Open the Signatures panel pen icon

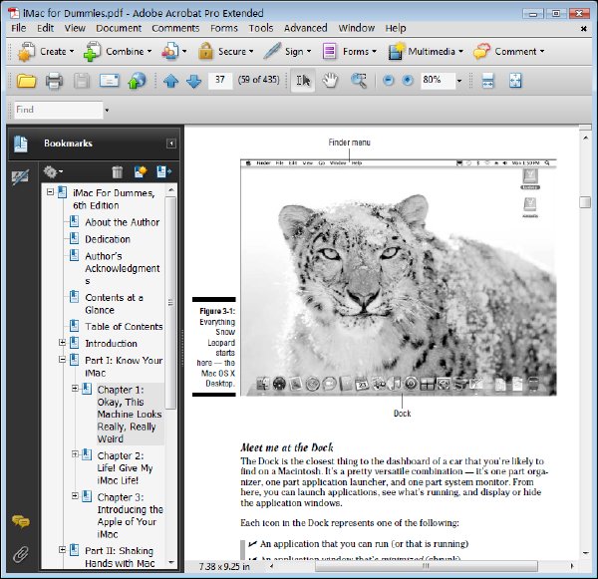pos(20,177)
